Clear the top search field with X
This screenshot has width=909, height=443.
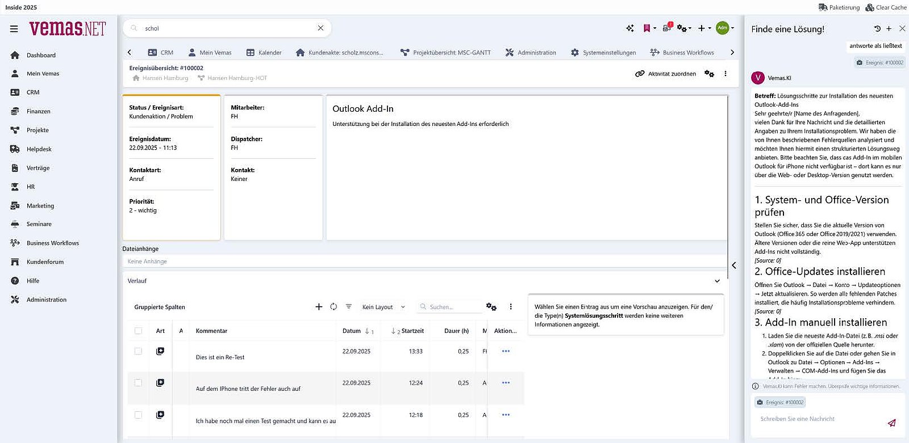pyautogui.click(x=320, y=28)
